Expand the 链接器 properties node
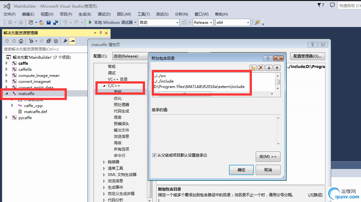 click(104, 162)
